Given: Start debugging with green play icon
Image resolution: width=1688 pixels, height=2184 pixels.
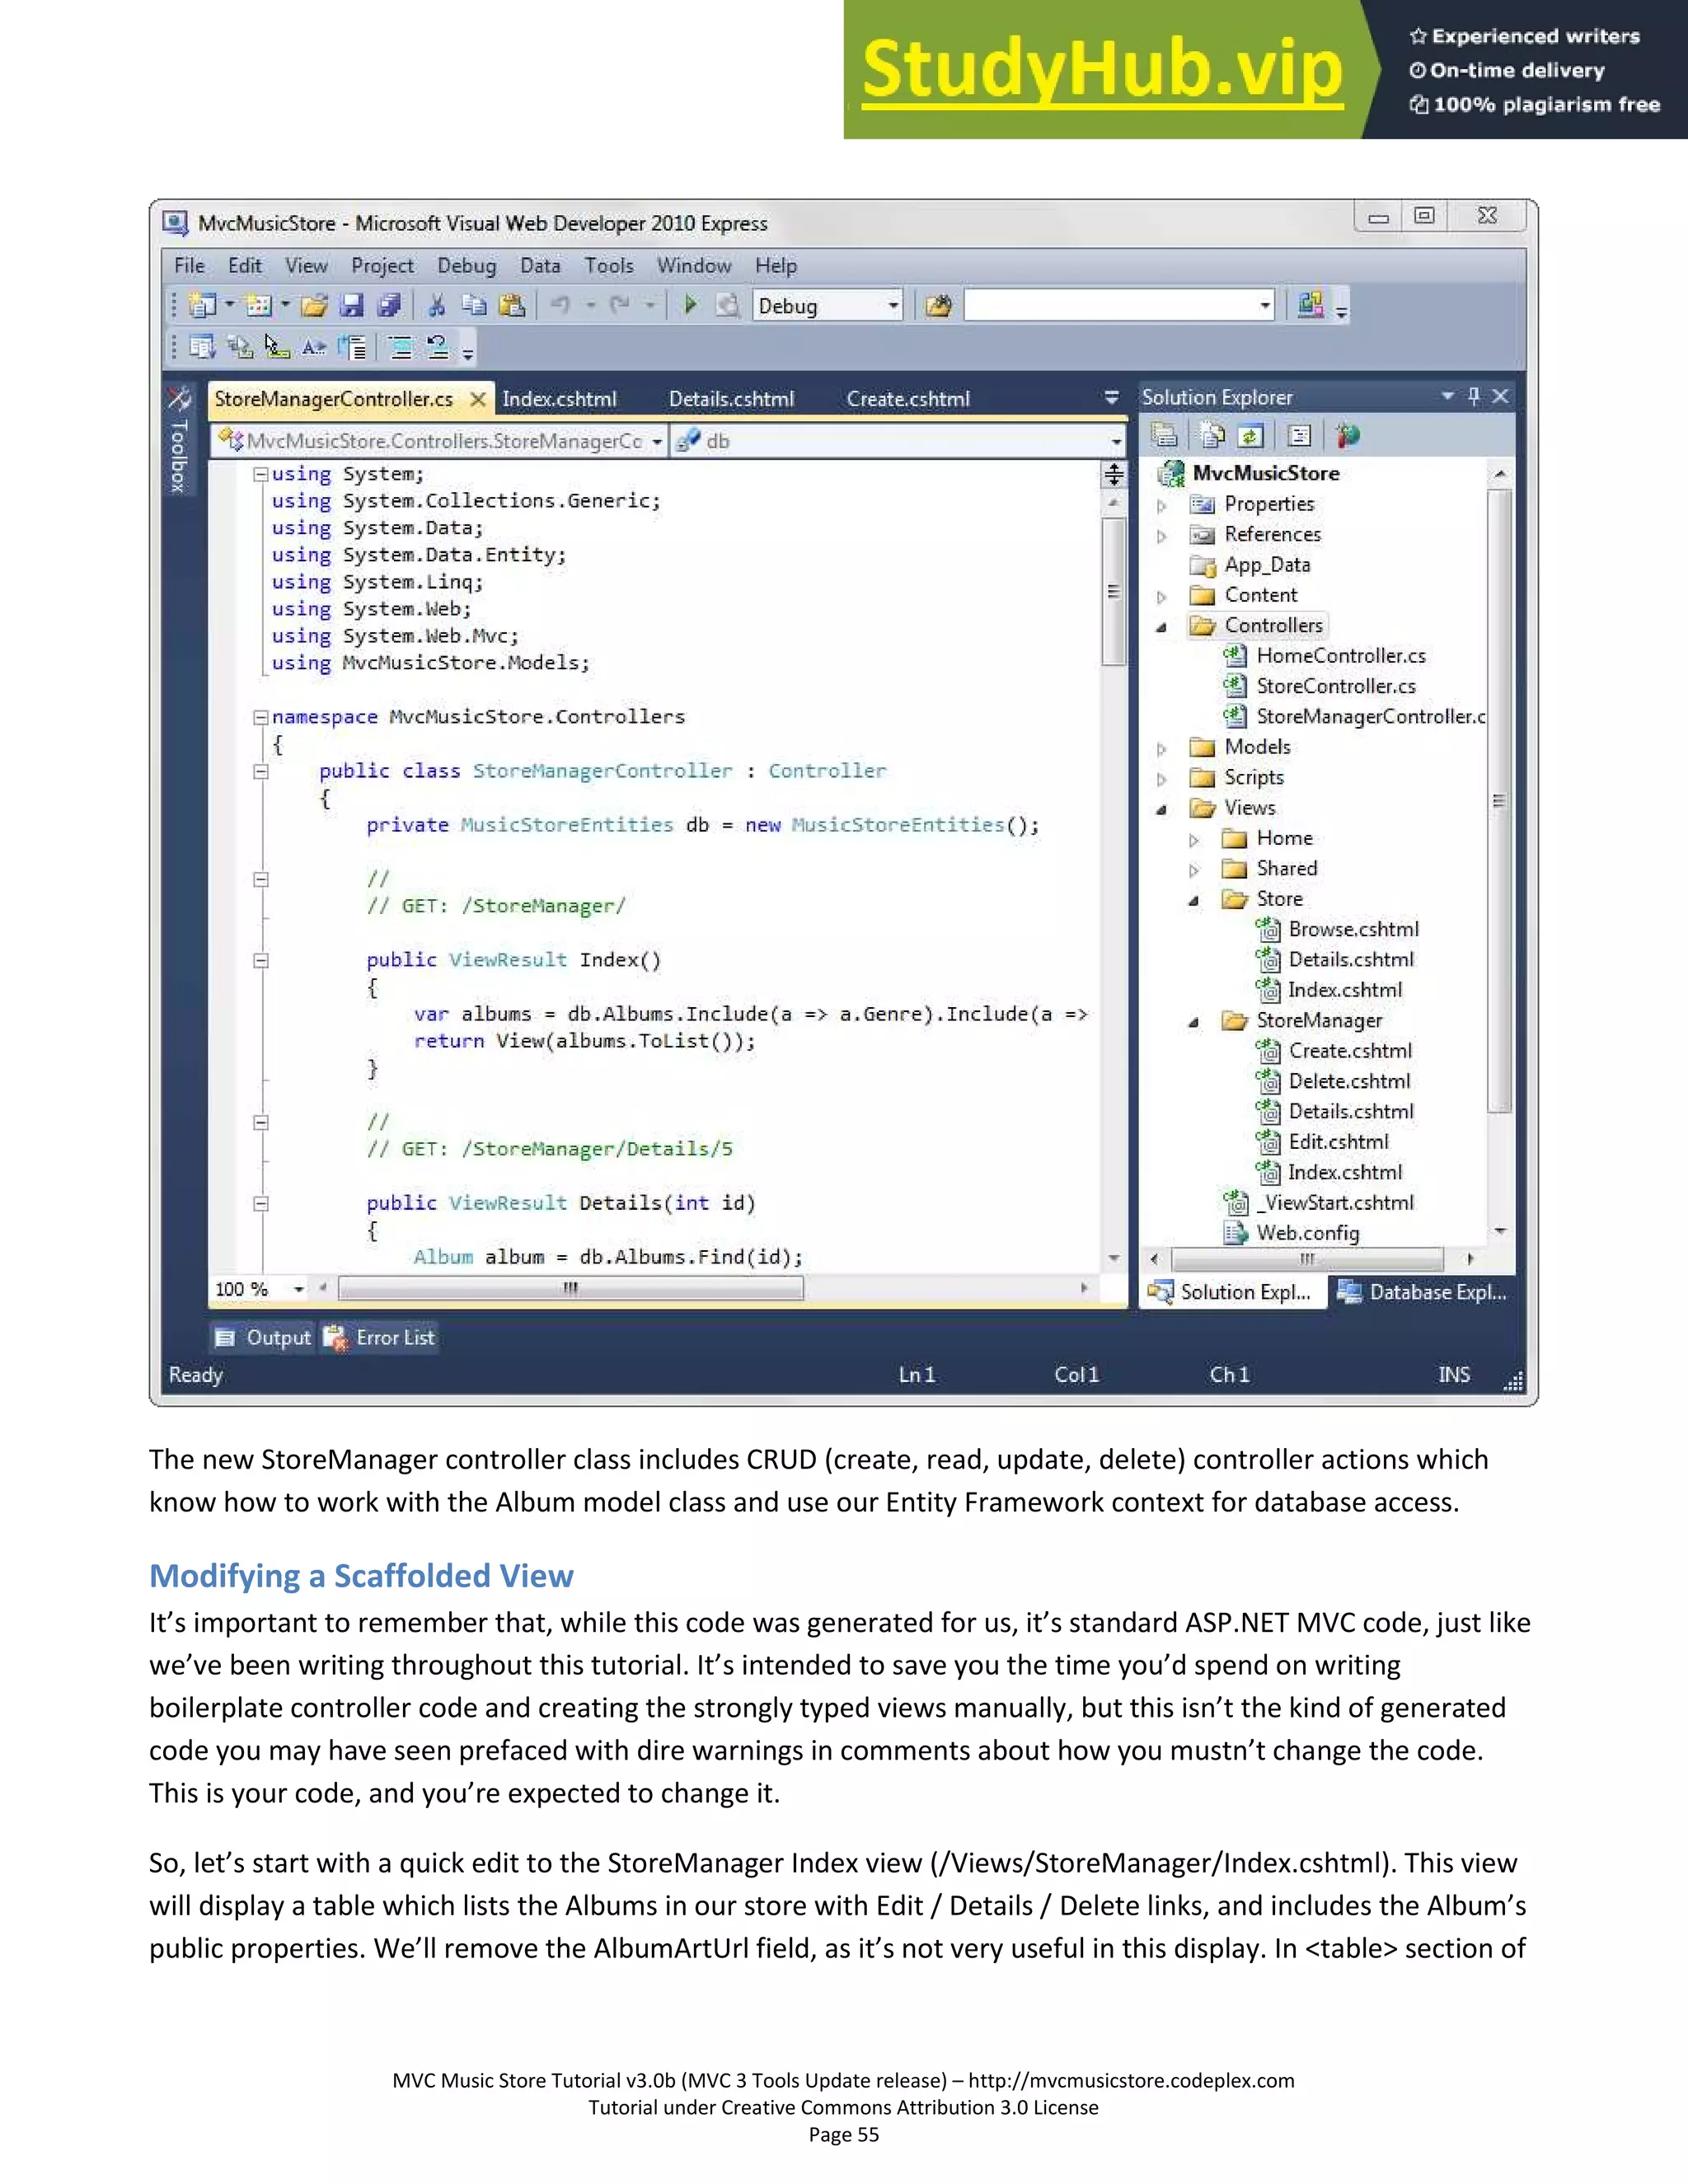Looking at the screenshot, I should point(689,305).
